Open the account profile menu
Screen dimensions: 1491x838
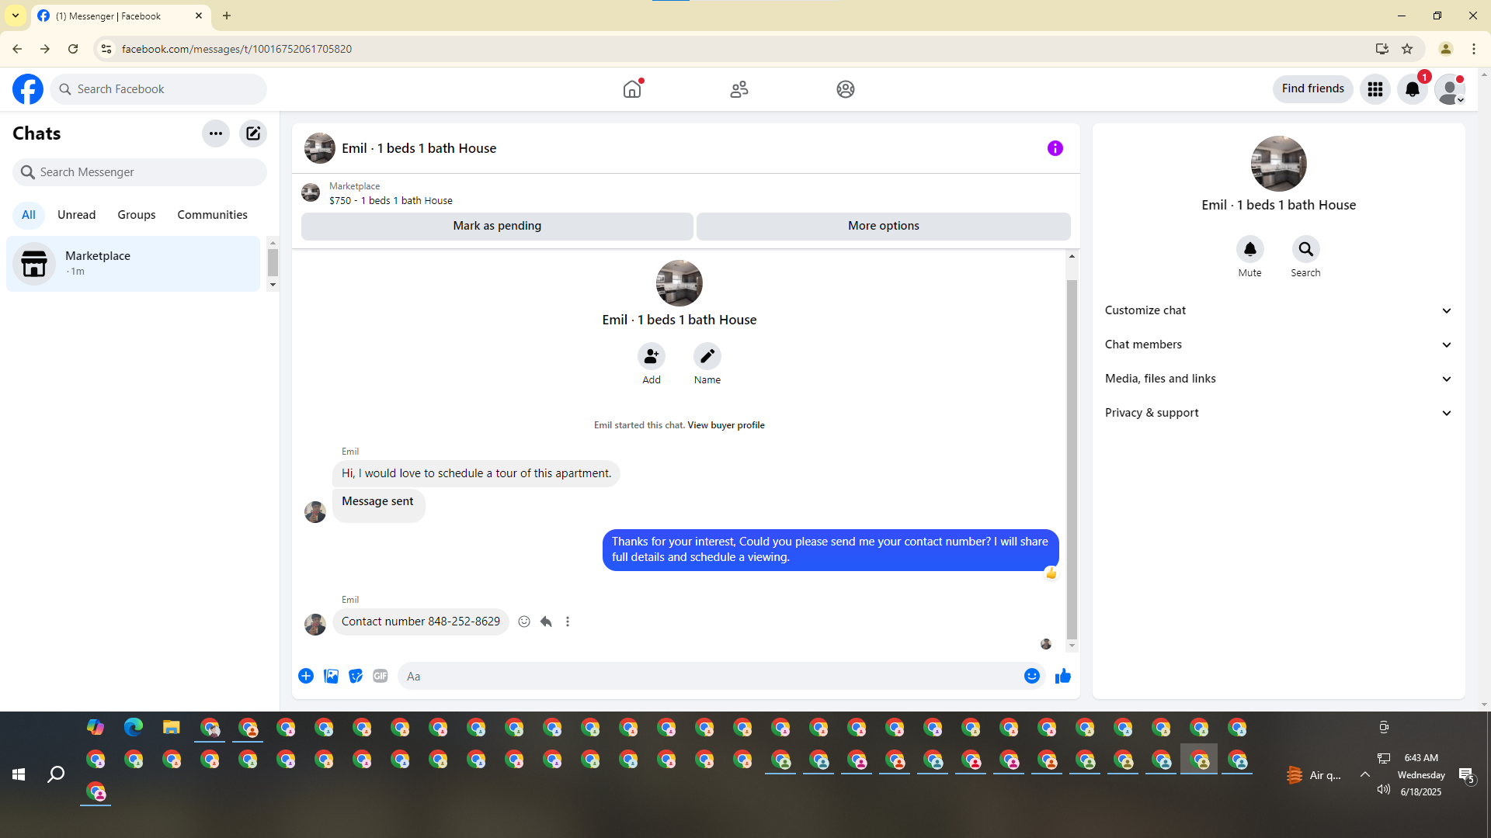(1450, 89)
